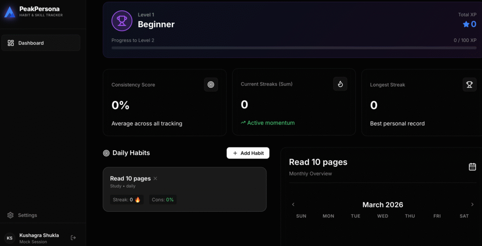
Task: Click the Longest Streak trophy icon
Action: coord(469,85)
